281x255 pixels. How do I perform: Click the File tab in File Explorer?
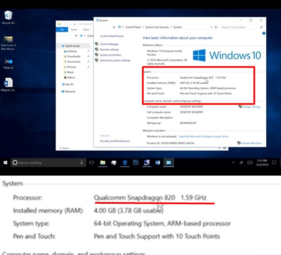62,29
